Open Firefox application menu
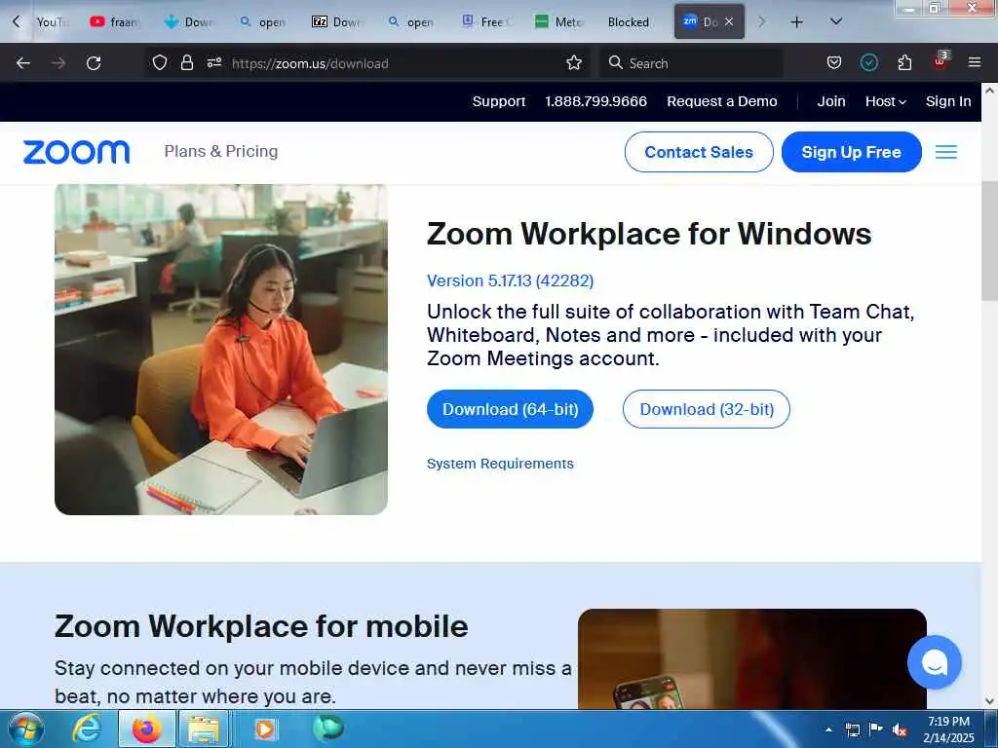 click(975, 62)
